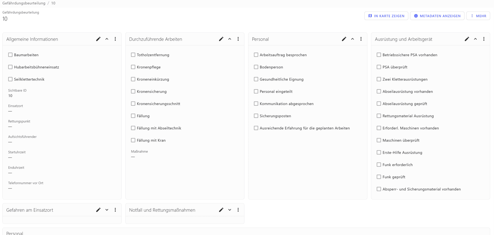
Task: Expand Notfall und Rettungsmaßnahmen section
Action: pos(230,210)
